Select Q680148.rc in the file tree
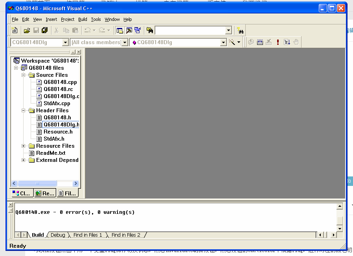 [58, 89]
